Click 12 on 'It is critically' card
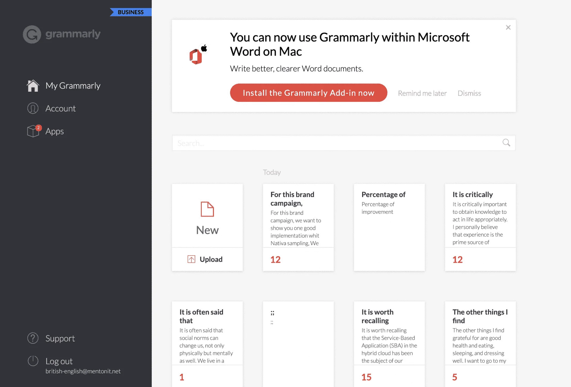 [457, 260]
